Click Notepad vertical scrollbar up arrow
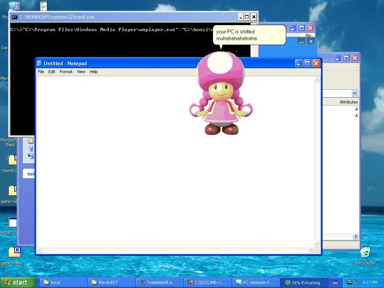Image resolution: width=384 pixels, height=288 pixels. 317,80
